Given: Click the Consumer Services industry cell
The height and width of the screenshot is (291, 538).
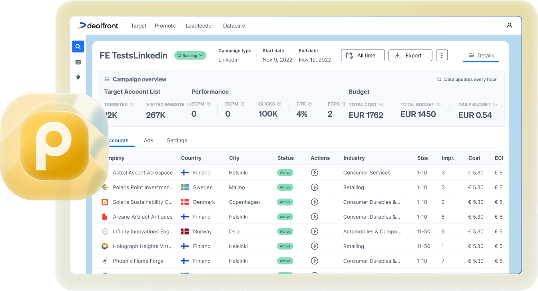Looking at the screenshot, I should click(367, 173).
